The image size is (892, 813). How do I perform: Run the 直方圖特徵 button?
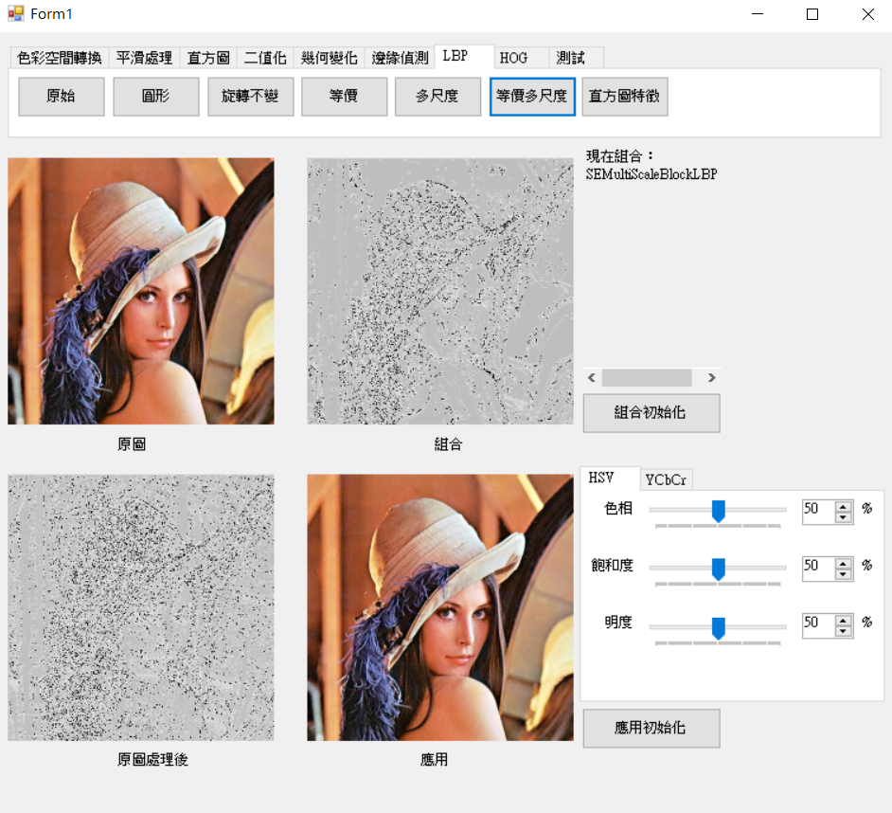point(625,97)
